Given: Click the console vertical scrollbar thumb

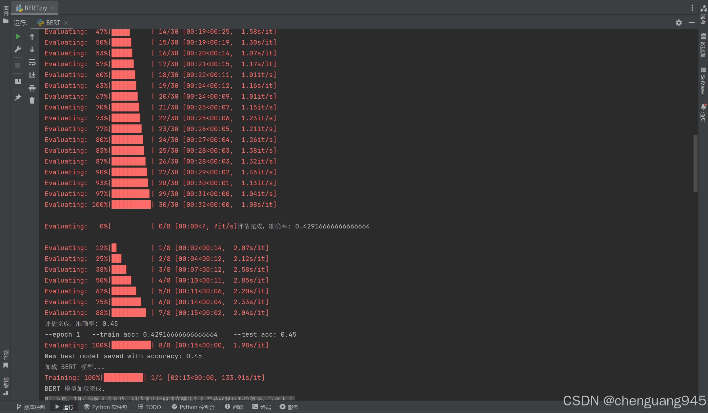Looking at the screenshot, I should pyautogui.click(x=695, y=163).
